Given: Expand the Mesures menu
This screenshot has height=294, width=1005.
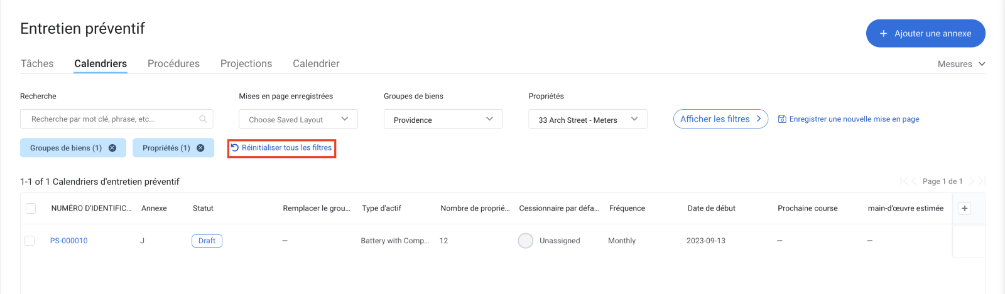Looking at the screenshot, I should pos(961,64).
